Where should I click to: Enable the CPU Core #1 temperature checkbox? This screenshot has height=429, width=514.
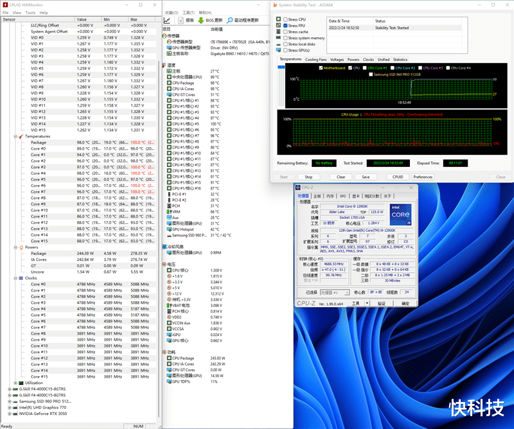coord(365,67)
